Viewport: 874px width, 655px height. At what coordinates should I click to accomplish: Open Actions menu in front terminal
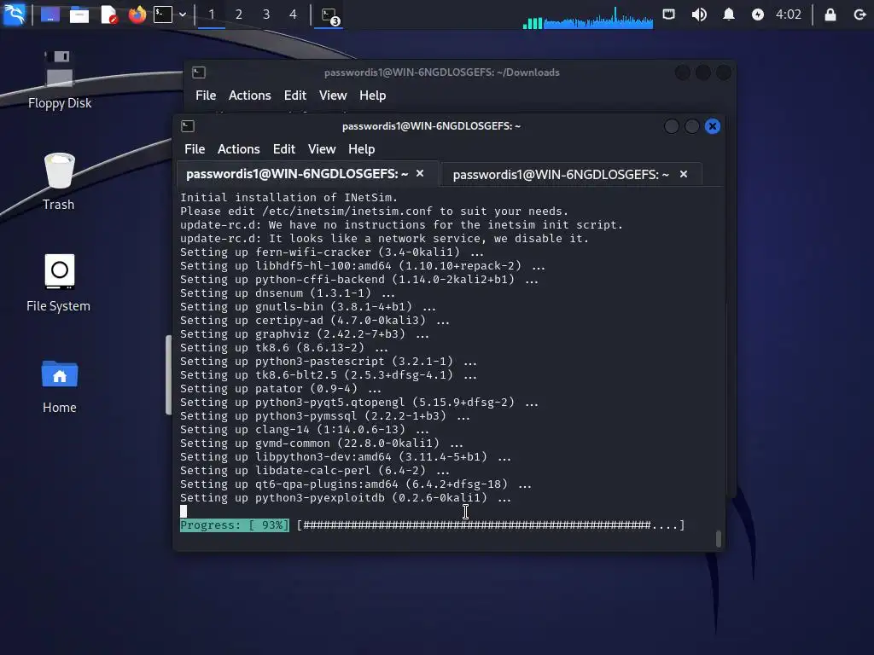tap(239, 149)
